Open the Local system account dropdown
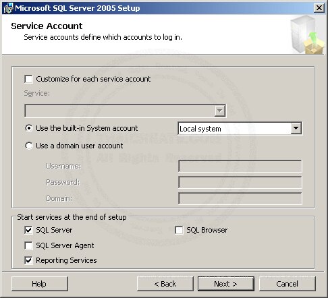 tap(296, 128)
